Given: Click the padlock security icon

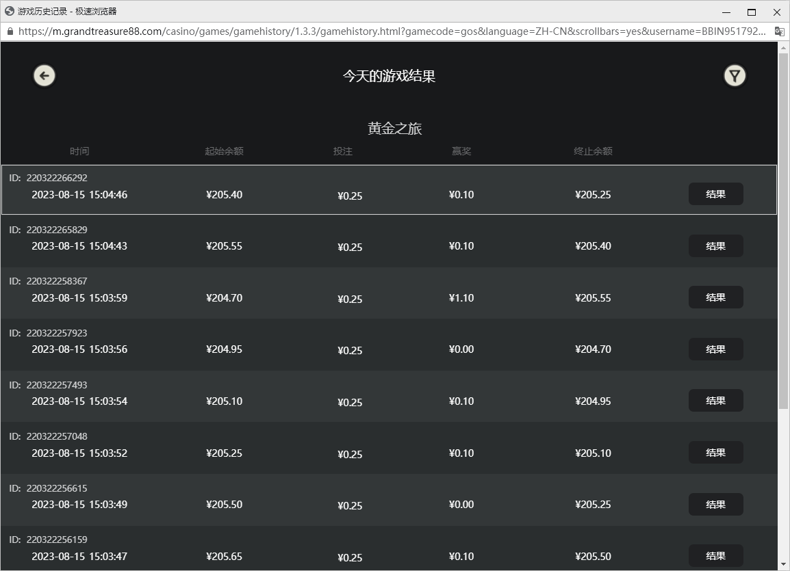Looking at the screenshot, I should coord(10,31).
